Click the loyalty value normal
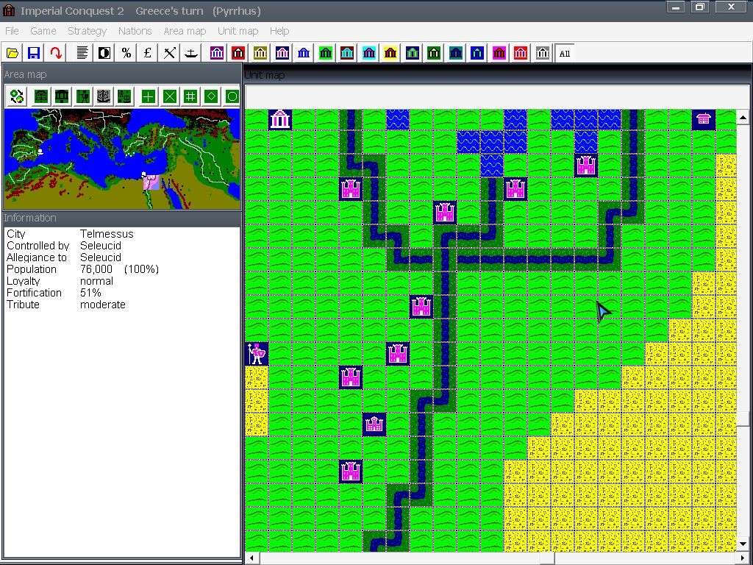Screen dimensions: 753x565 coord(96,281)
